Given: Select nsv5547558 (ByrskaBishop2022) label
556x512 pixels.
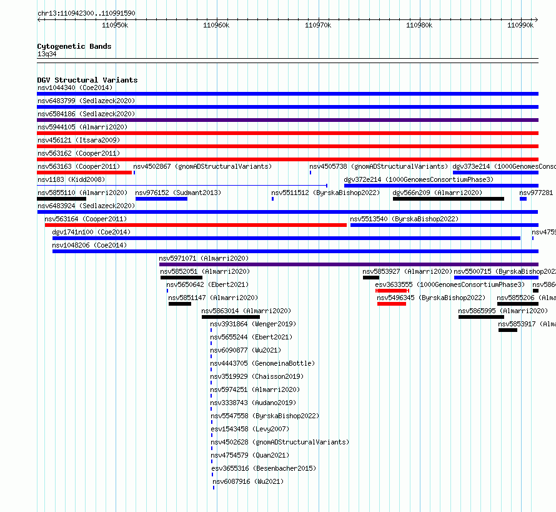Looking at the screenshot, I should (265, 416).
